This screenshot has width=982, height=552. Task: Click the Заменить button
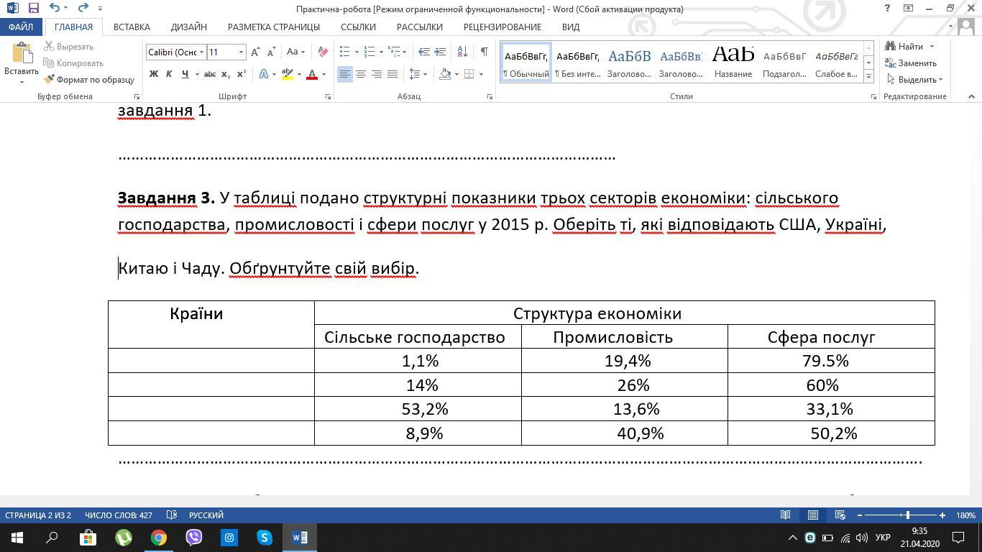click(910, 63)
